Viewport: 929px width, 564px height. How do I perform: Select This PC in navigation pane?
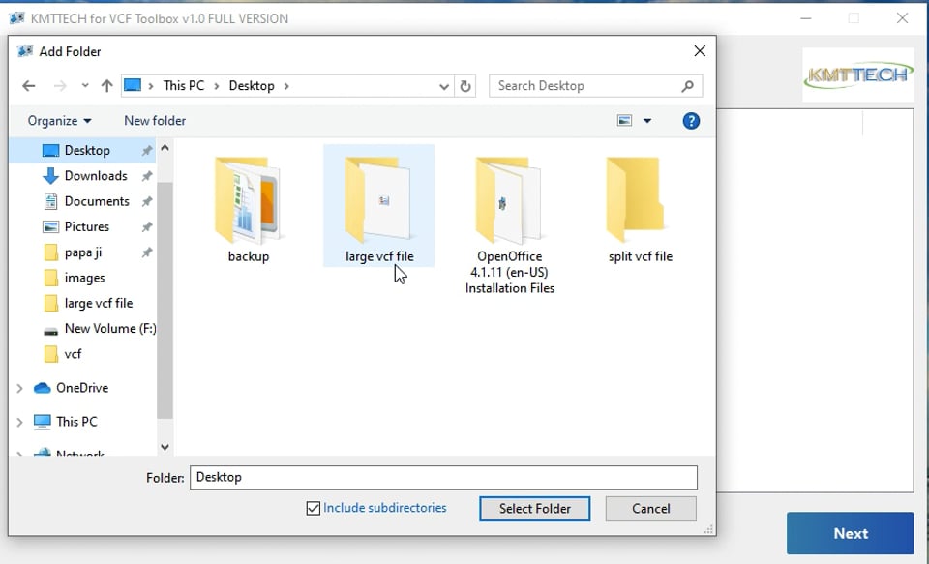(76, 422)
